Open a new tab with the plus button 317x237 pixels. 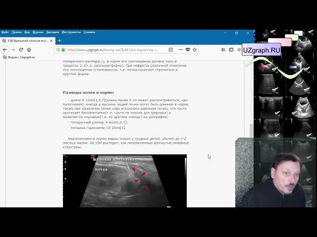(59, 40)
